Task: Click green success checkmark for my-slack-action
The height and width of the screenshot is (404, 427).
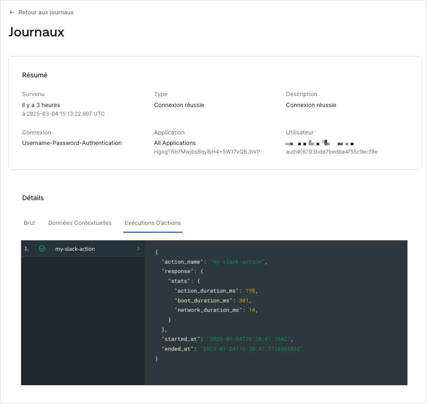Action: pos(42,249)
